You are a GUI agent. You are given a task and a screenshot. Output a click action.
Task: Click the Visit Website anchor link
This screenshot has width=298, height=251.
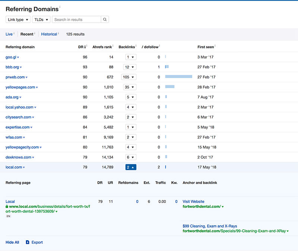point(193,202)
